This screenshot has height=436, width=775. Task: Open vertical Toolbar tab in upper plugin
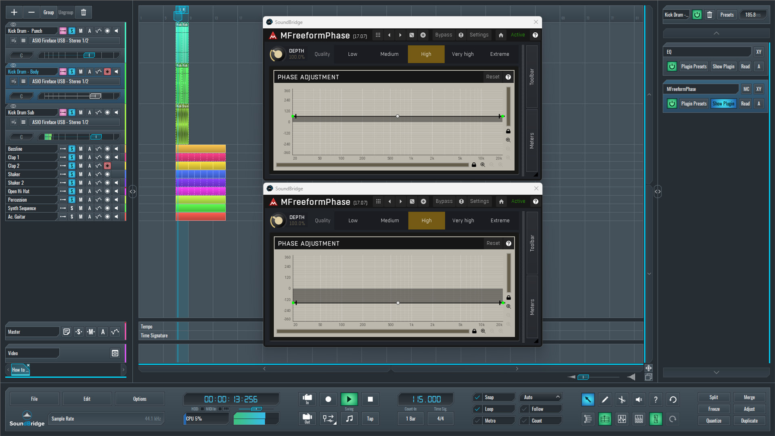pyautogui.click(x=532, y=77)
